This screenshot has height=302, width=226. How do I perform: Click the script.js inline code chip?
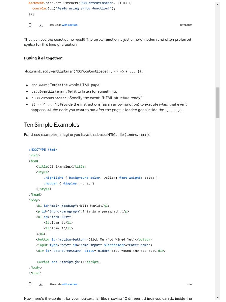90,298
